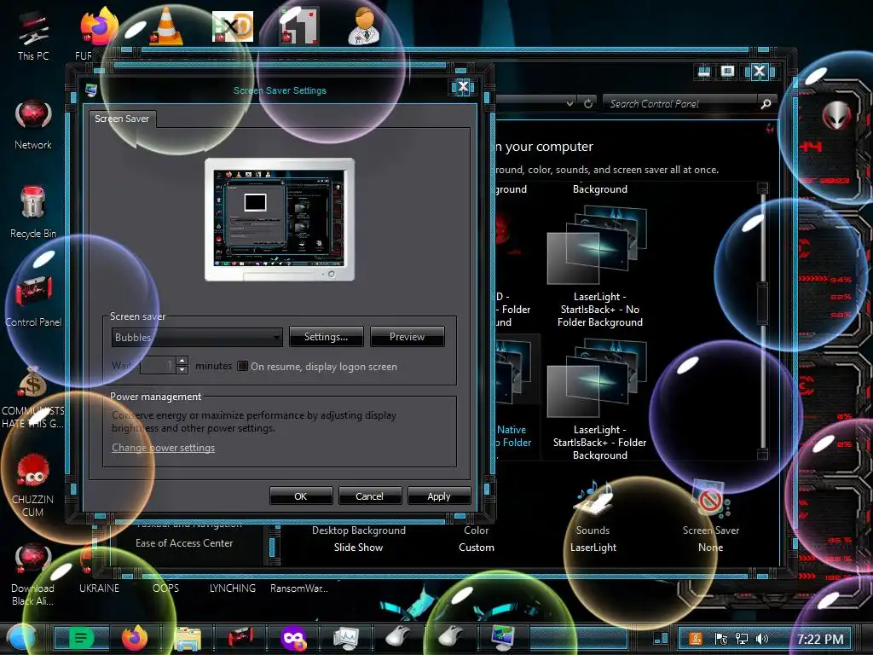Open the Bubbles screen saver dropdown
This screenshot has width=873, height=655.
(197, 337)
